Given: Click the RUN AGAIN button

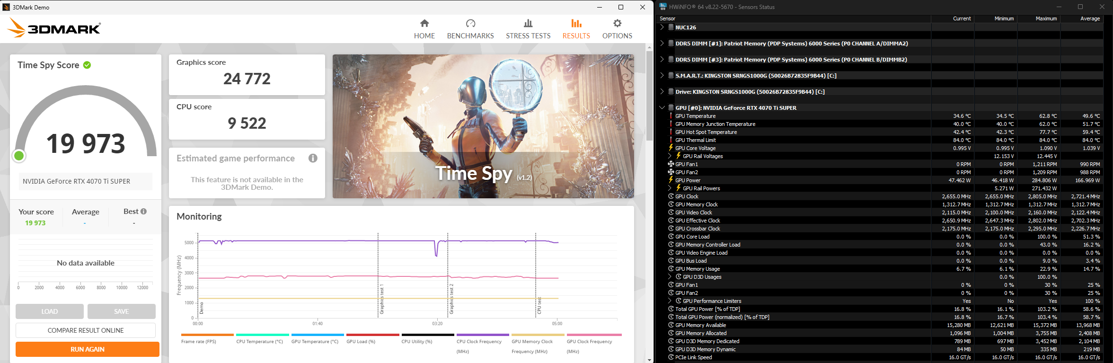Looking at the screenshot, I should coord(87,349).
